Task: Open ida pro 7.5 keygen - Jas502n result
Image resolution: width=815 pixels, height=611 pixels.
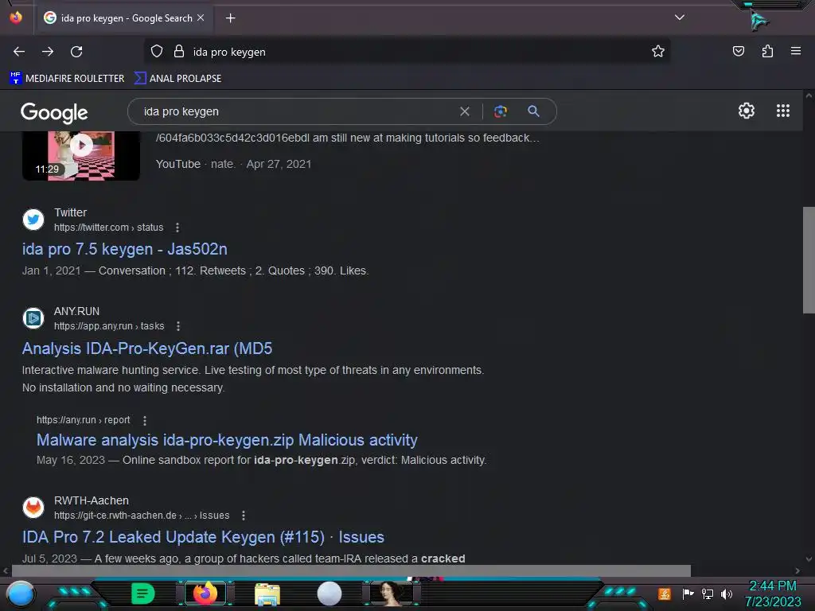Action: coord(125,249)
